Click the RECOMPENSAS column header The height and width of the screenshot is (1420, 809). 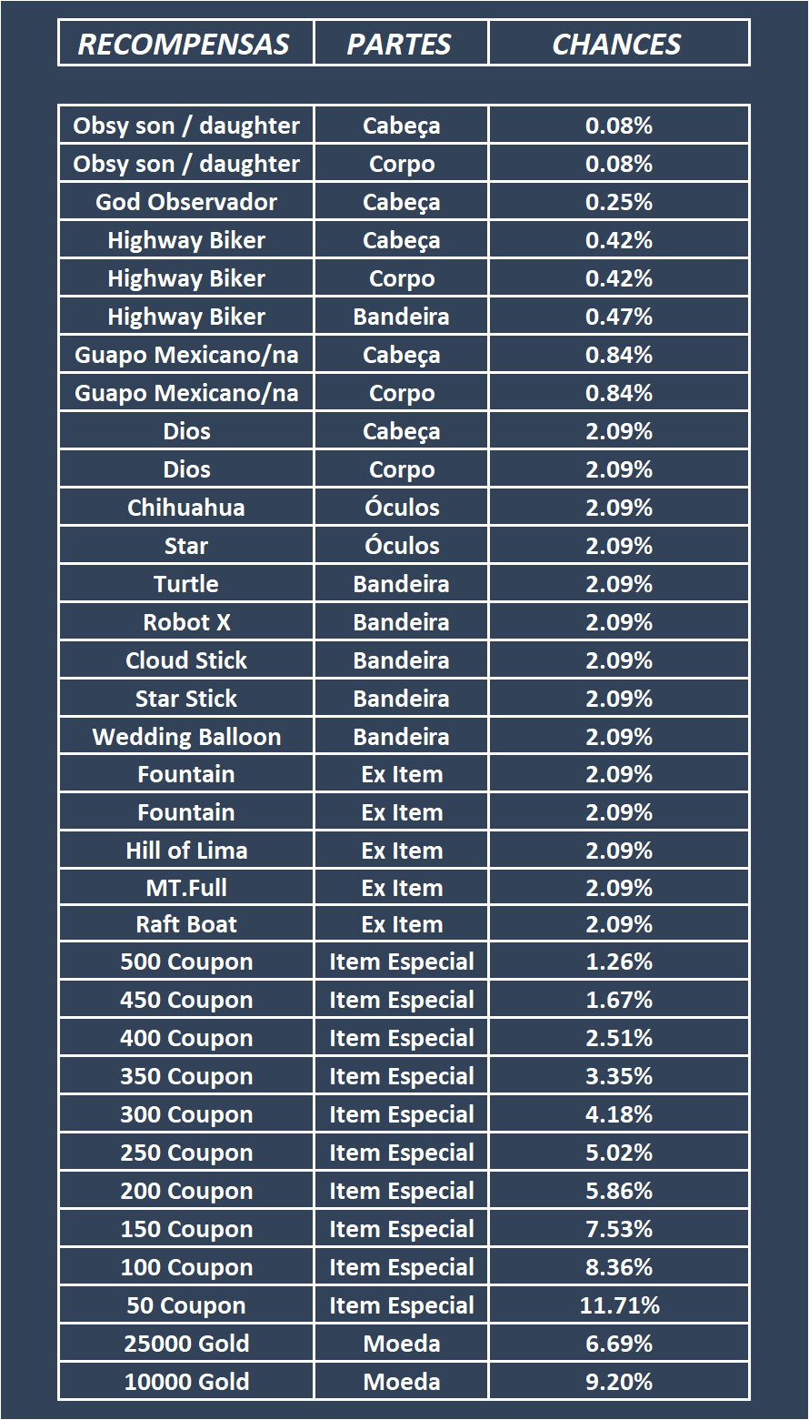(185, 44)
